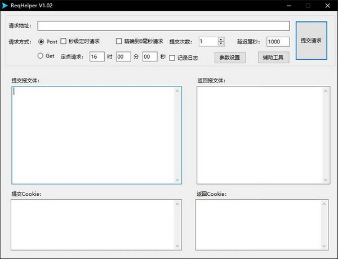Click the 延迟毫秒 input with 1000

(x=278, y=41)
